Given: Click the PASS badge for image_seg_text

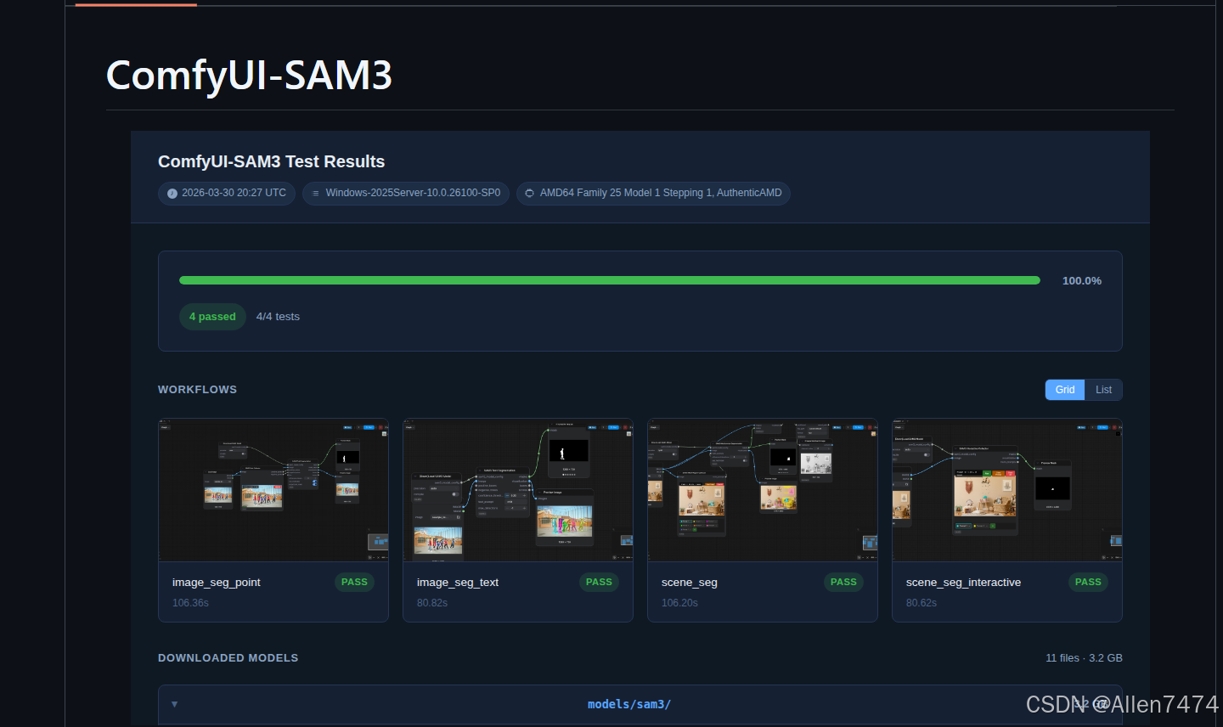Looking at the screenshot, I should [x=599, y=583].
